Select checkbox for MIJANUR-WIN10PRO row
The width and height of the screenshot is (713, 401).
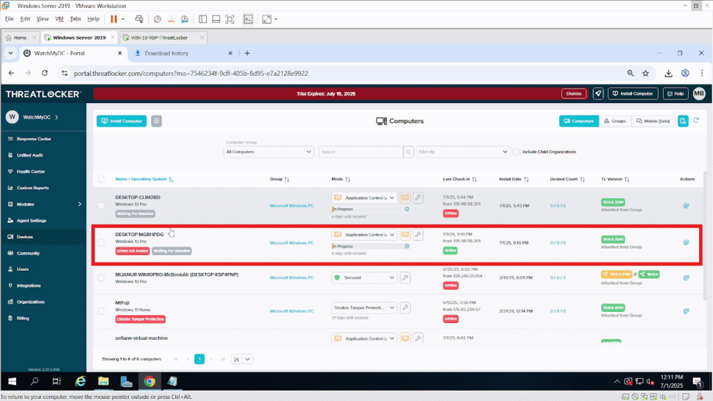101,278
